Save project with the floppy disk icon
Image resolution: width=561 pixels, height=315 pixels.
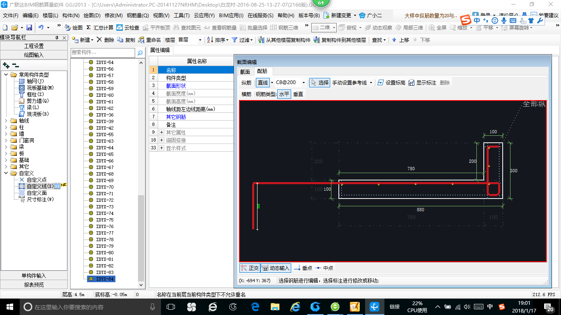point(29,27)
